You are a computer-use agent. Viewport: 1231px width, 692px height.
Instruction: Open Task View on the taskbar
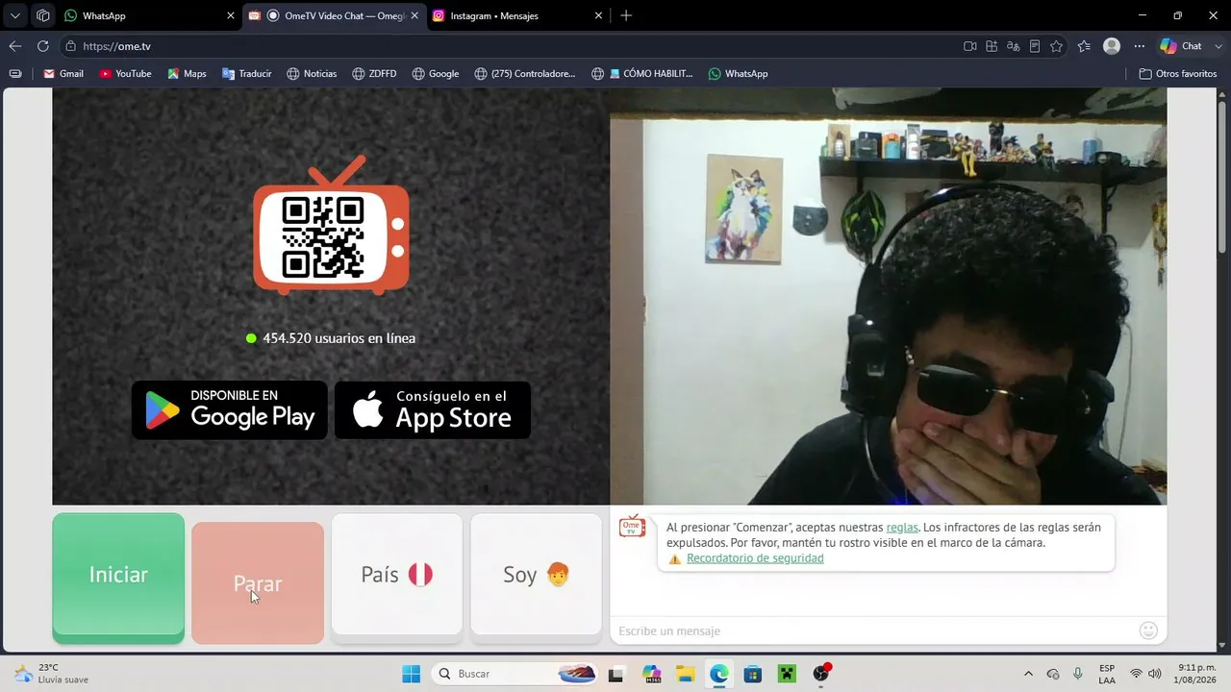pos(615,674)
